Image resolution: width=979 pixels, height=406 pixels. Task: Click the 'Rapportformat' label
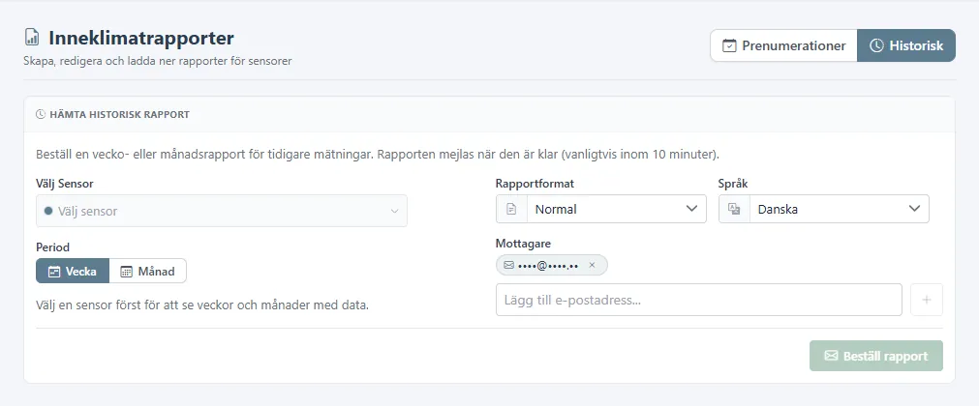point(535,184)
